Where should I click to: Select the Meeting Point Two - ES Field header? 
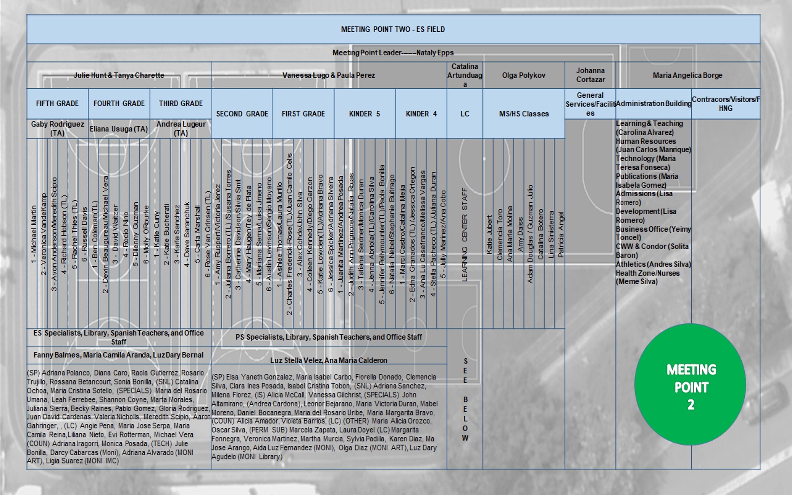pyautogui.click(x=393, y=29)
